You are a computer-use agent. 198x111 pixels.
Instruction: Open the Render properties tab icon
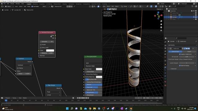[x=165, y=45]
